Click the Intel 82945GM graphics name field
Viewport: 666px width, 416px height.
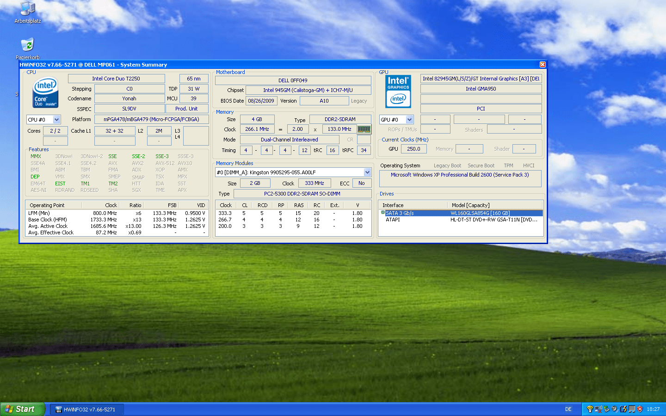point(481,79)
